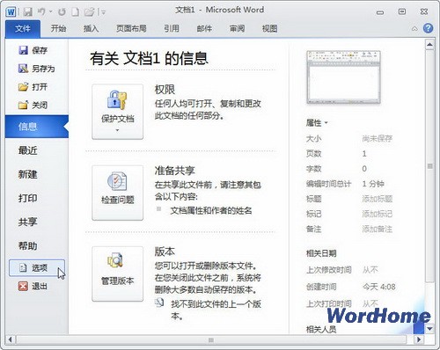Click 添加备注 to add comments
440x350 pixels.
click(x=377, y=229)
